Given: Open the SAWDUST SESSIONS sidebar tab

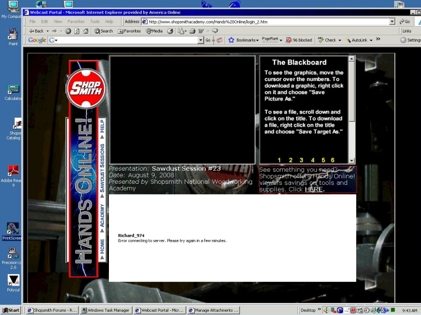Looking at the screenshot, I should click(x=102, y=168).
